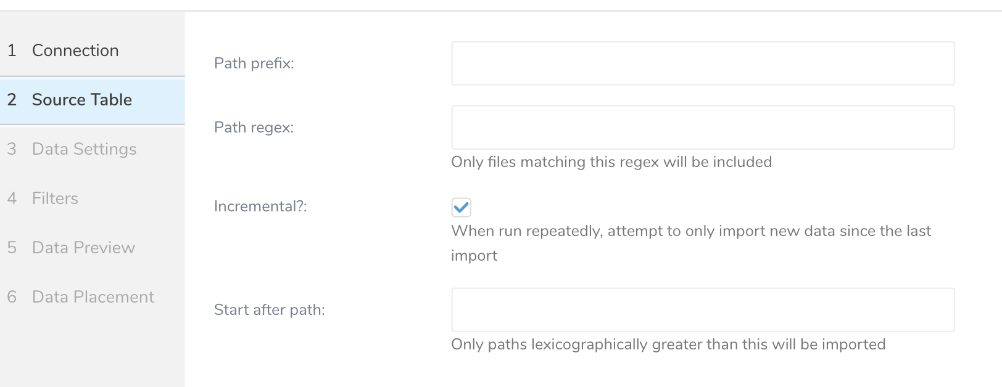The width and height of the screenshot is (1002, 387).
Task: Go to the Connection step
Action: coord(75,51)
